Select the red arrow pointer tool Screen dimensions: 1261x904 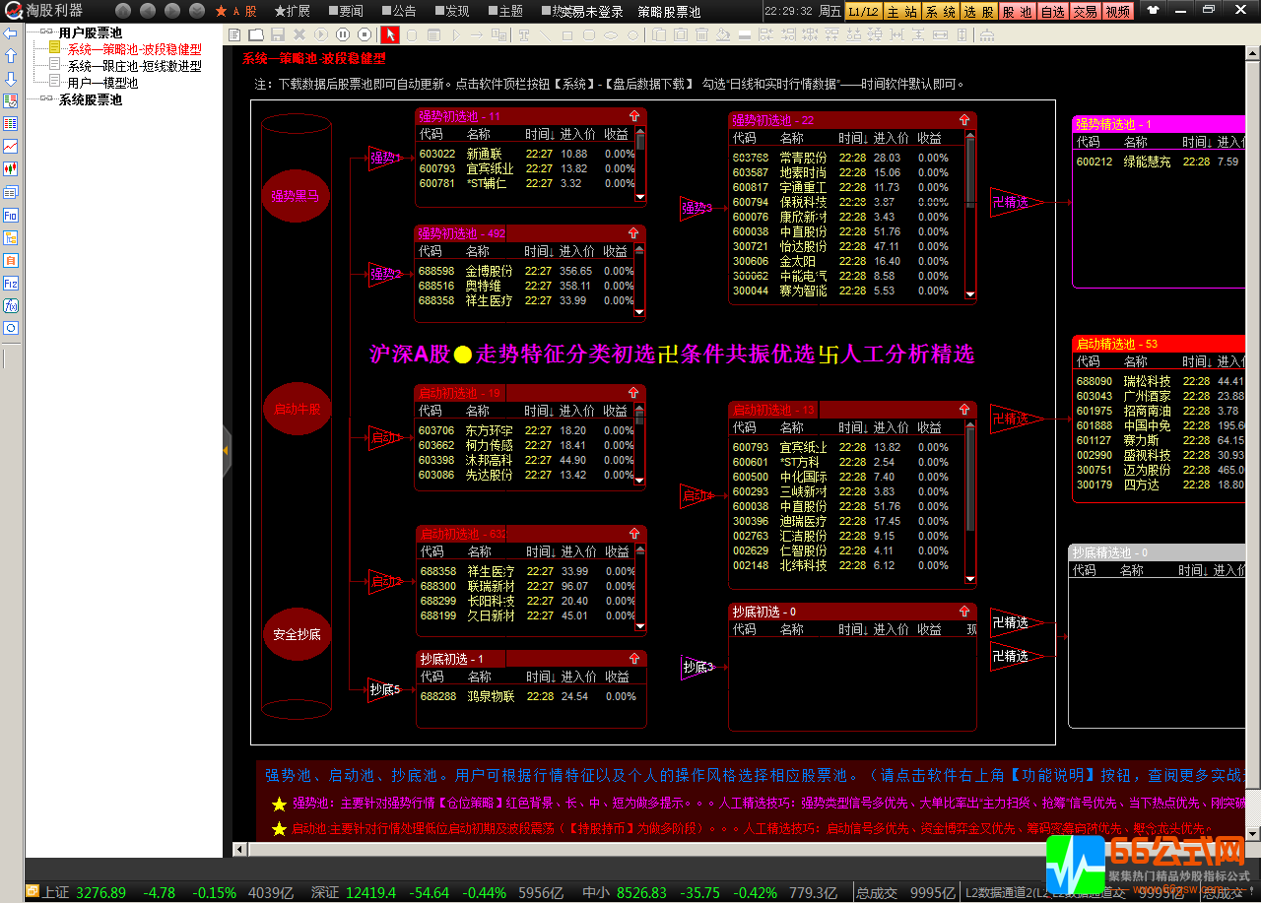[x=390, y=34]
